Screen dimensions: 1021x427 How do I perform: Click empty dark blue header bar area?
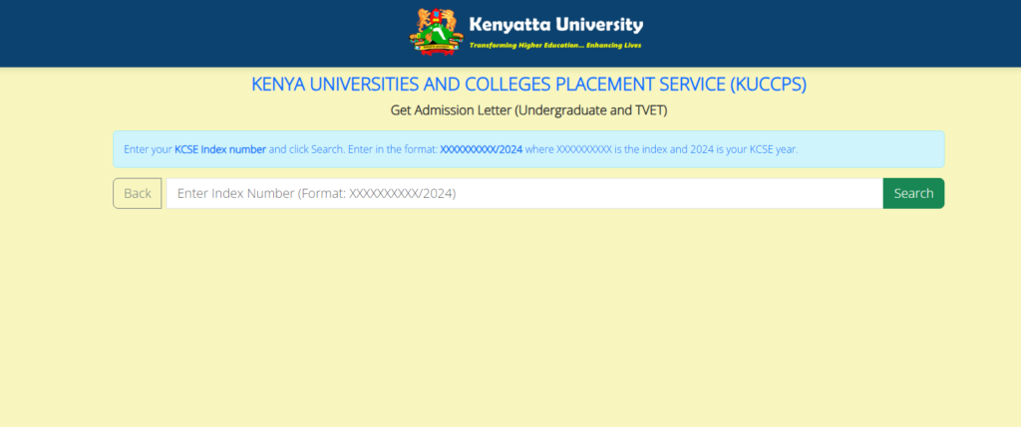199,33
